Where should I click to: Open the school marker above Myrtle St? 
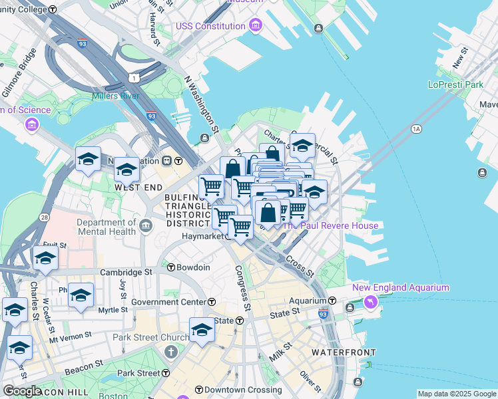[x=81, y=297]
